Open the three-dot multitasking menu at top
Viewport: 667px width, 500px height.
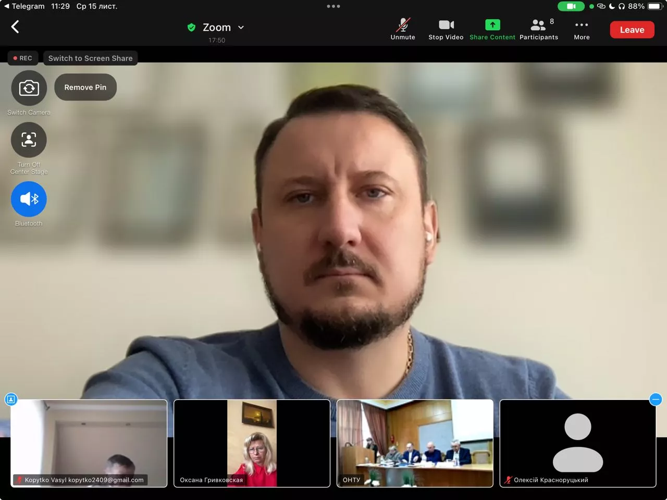tap(333, 6)
